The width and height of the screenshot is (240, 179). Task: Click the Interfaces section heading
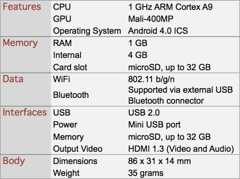point(25,112)
